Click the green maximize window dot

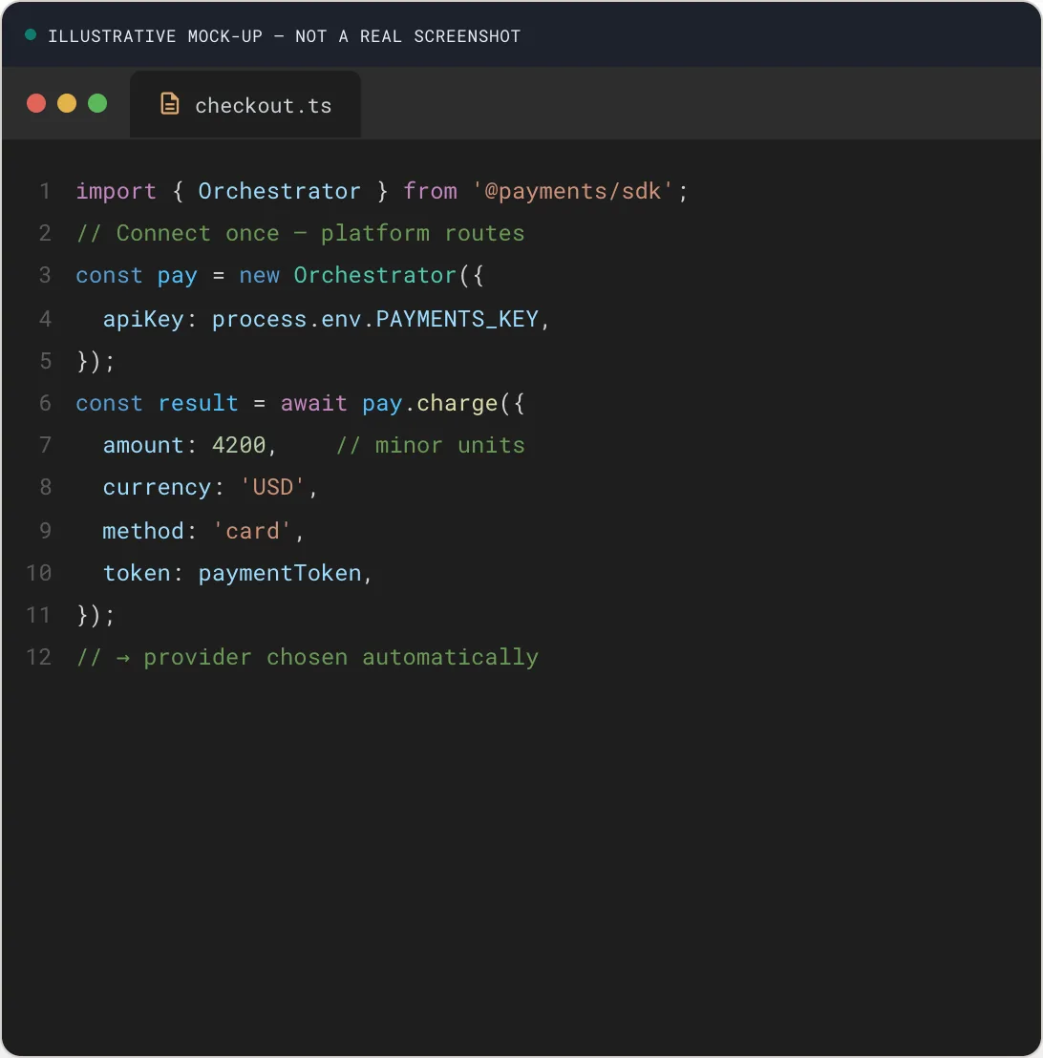(x=97, y=103)
